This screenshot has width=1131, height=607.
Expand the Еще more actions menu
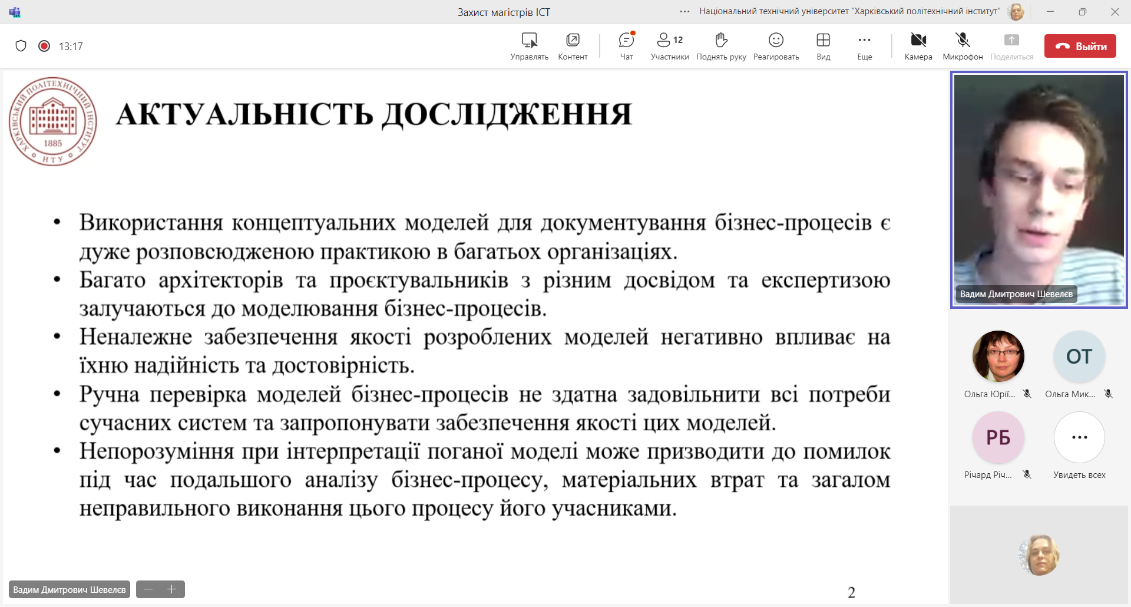[864, 46]
